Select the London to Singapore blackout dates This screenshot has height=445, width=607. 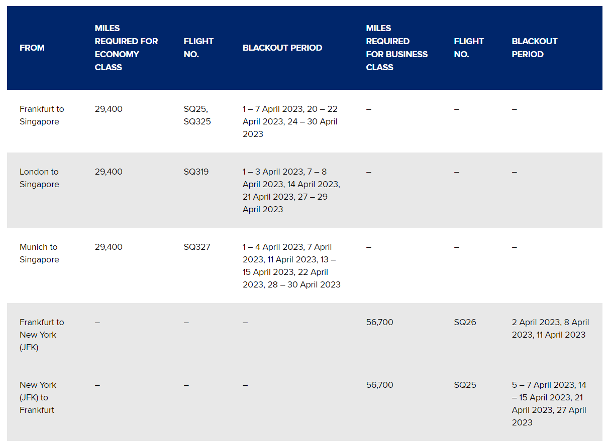point(291,191)
